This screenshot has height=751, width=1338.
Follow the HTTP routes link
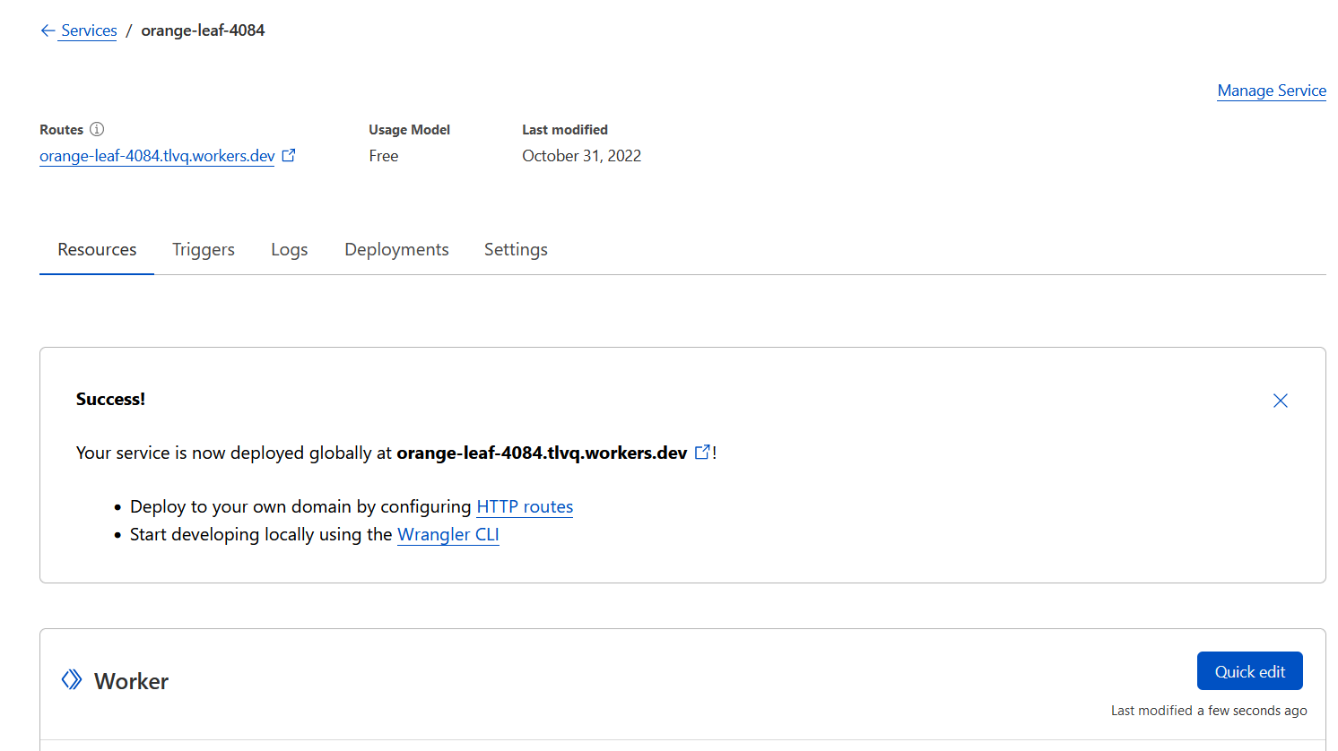(525, 506)
